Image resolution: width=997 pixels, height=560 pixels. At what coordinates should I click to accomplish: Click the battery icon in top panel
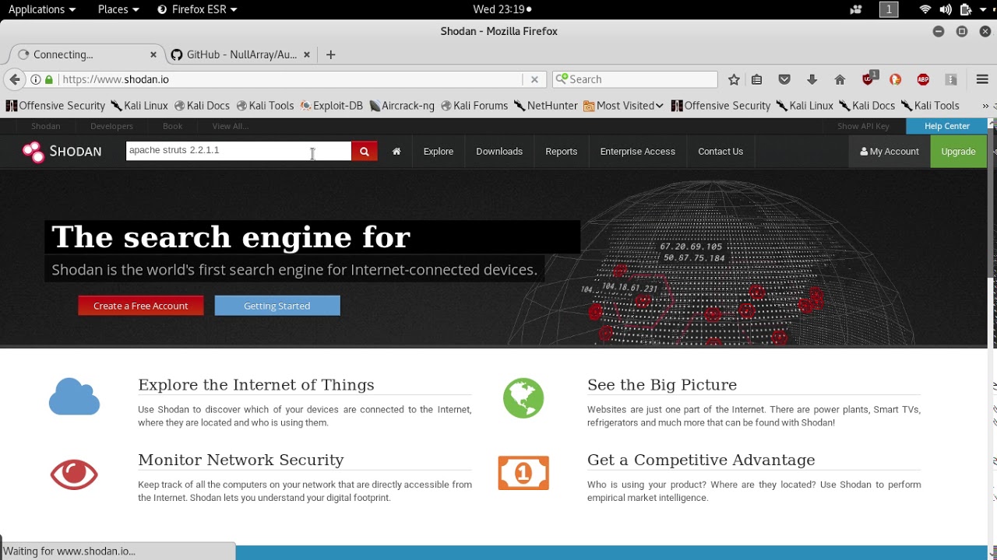click(x=966, y=9)
